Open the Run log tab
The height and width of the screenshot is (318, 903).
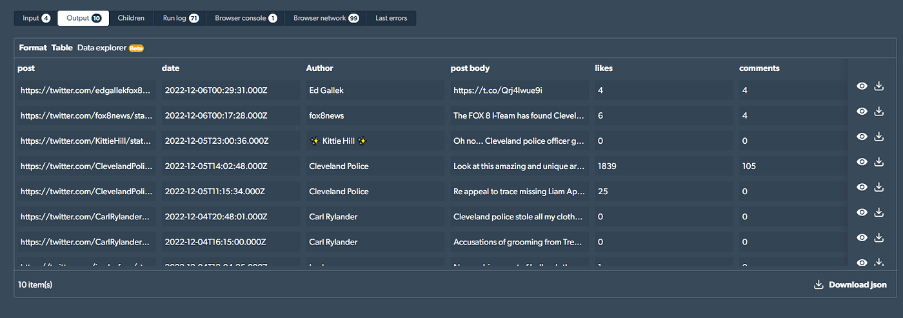click(x=180, y=18)
